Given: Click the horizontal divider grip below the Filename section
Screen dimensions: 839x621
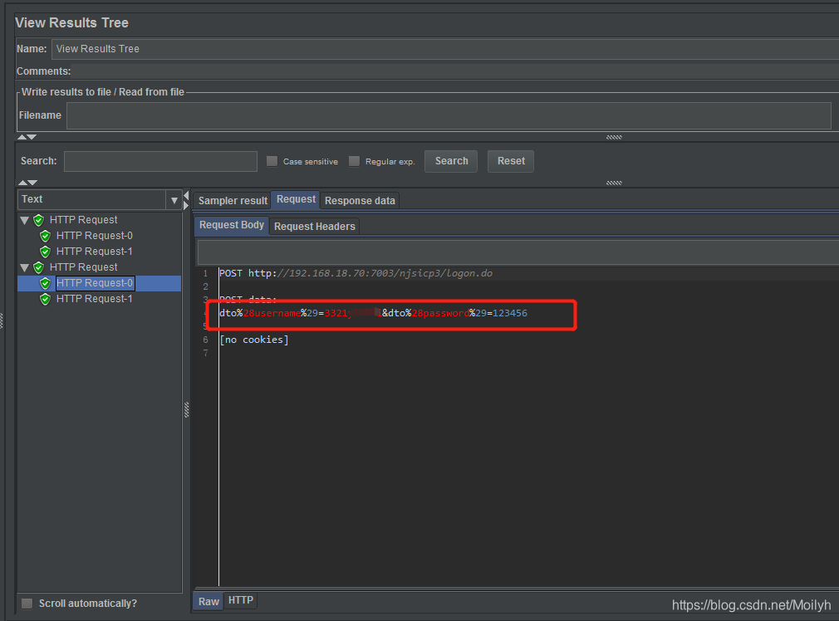Looking at the screenshot, I should tap(614, 138).
